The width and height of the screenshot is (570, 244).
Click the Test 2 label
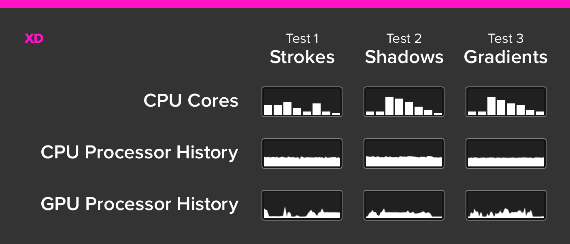404,39
